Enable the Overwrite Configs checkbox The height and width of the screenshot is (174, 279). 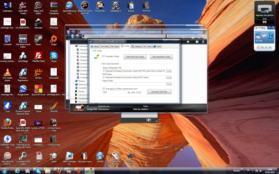(103, 56)
